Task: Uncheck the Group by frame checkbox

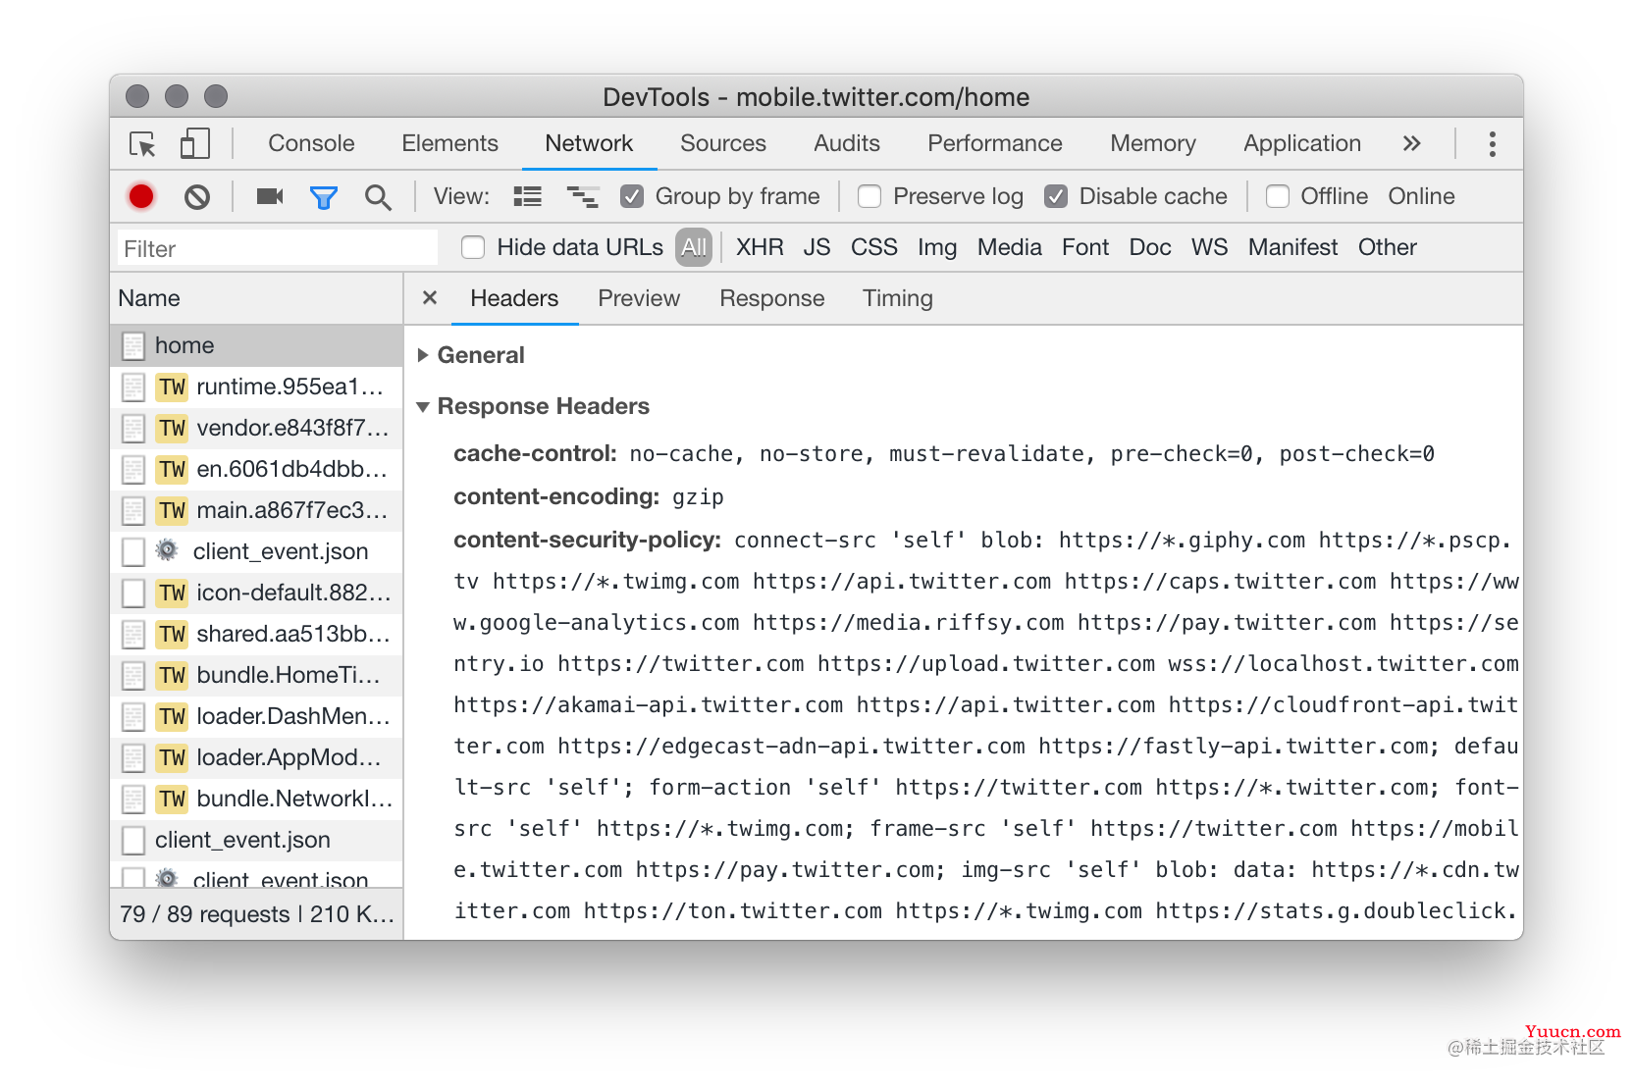Action: (632, 196)
